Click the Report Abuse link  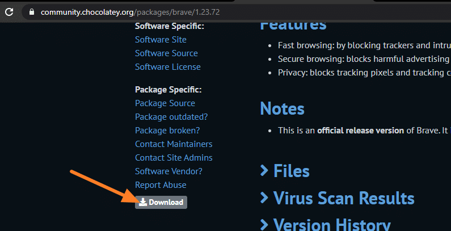coord(161,184)
